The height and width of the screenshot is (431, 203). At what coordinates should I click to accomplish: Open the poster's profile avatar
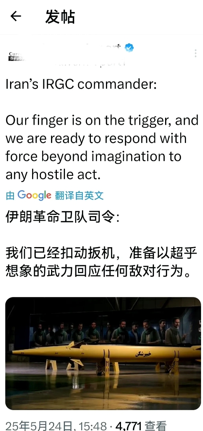pyautogui.click(x=17, y=56)
